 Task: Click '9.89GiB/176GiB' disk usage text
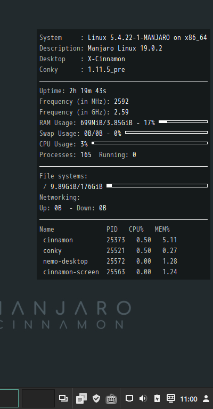pos(76,187)
